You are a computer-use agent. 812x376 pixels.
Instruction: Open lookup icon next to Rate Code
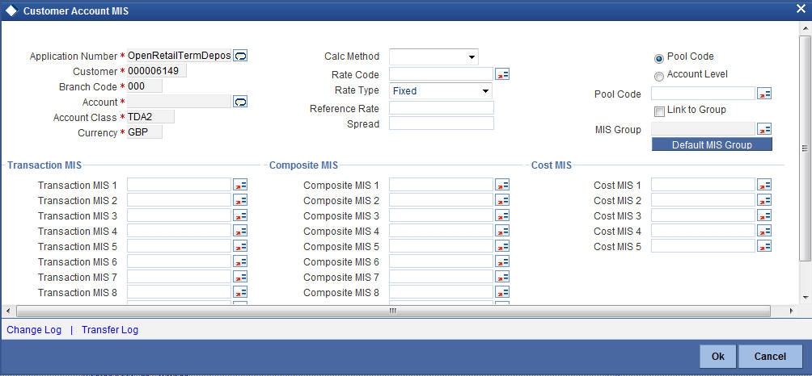[x=502, y=75]
